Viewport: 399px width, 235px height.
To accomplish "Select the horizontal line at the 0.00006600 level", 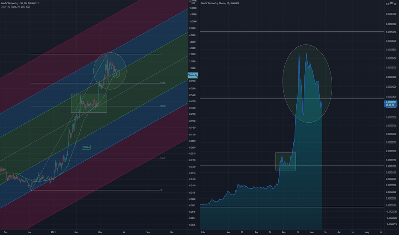I will tap(292, 32).
